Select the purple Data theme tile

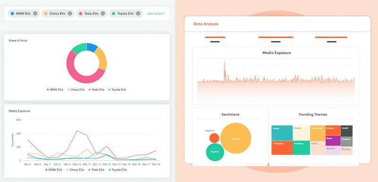click(x=333, y=141)
